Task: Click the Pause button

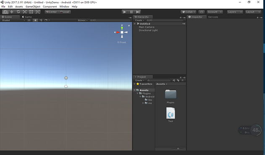Action: pos(131,12)
